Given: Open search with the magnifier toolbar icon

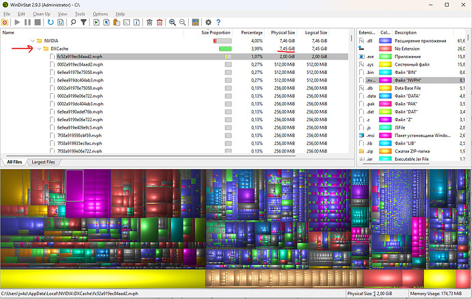Looking at the screenshot, I should tap(73, 23).
